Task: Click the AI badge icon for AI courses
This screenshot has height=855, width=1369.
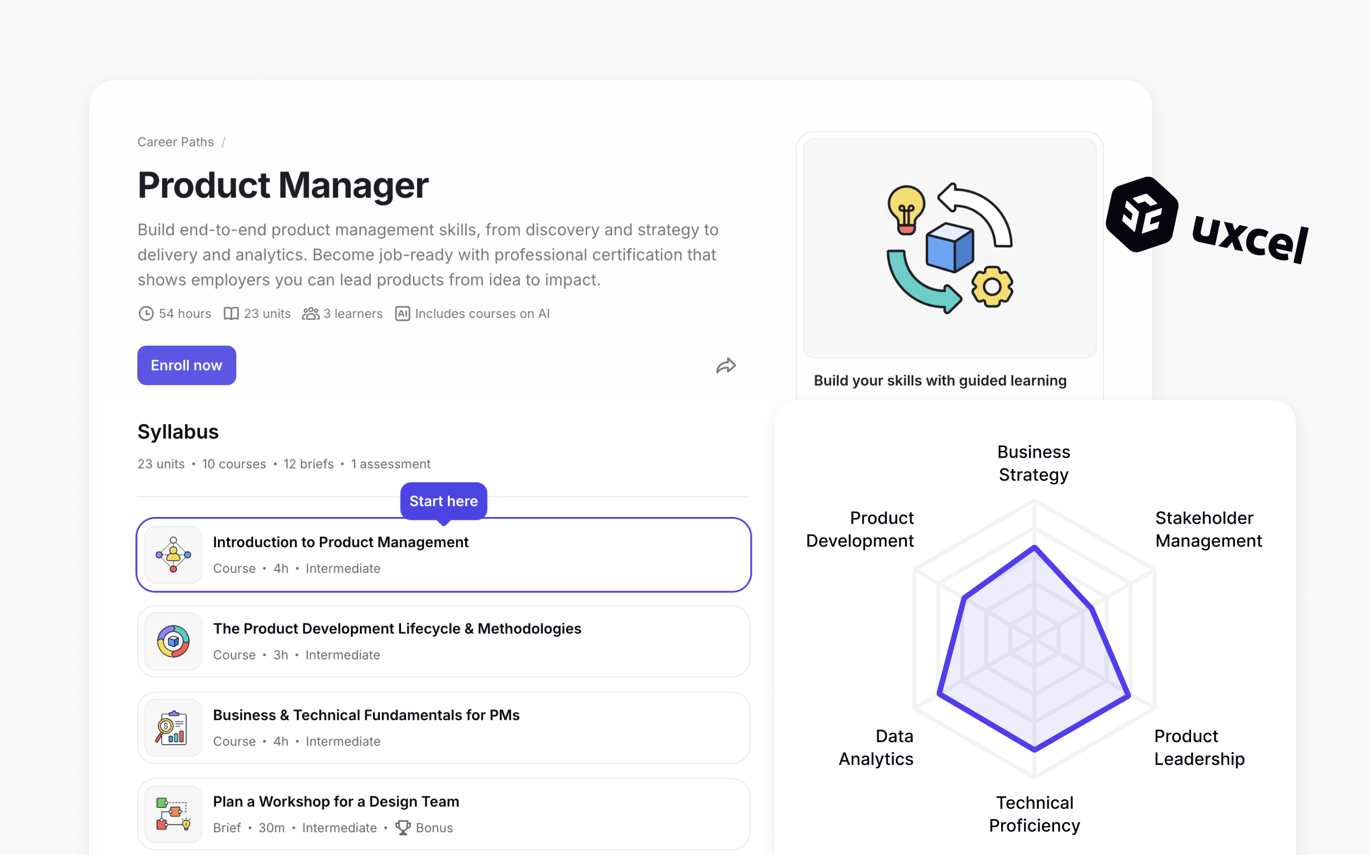Action: click(x=403, y=313)
